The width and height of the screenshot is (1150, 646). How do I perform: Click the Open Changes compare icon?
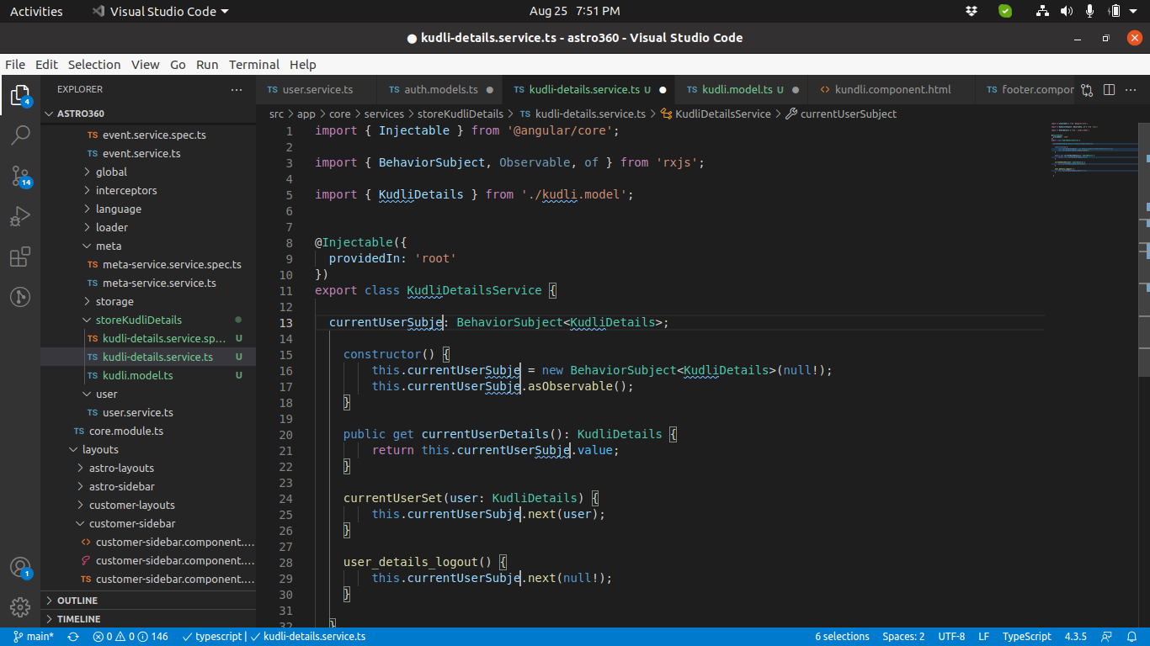point(1087,89)
